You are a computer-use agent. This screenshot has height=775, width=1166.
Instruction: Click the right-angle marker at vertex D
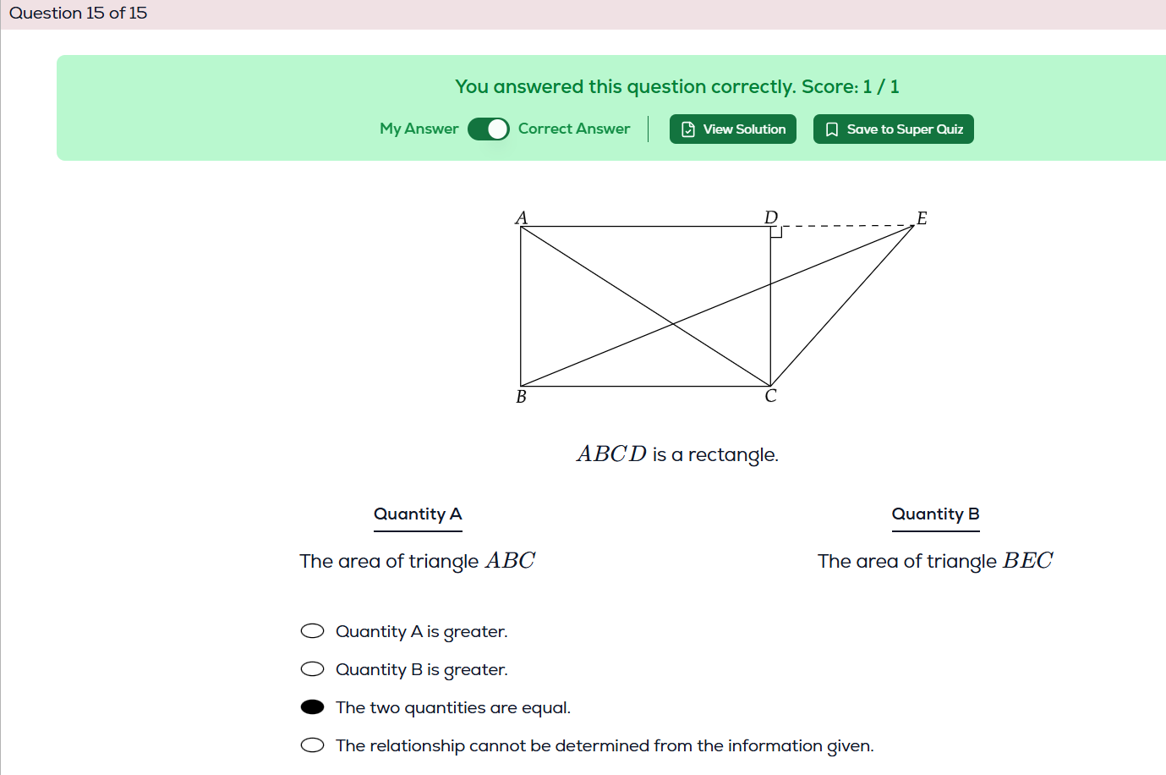pyautogui.click(x=776, y=232)
